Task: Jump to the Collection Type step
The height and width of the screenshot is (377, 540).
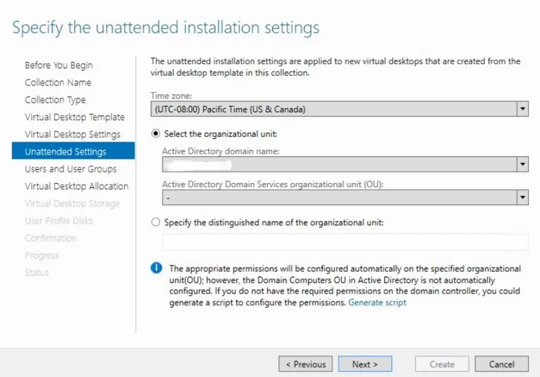Action: (x=55, y=100)
